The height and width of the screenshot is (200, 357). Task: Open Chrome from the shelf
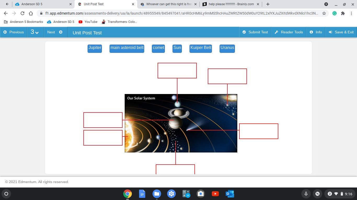point(128,194)
